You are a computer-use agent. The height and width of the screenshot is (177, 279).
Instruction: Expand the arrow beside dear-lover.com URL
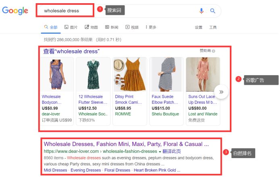tap(160, 152)
